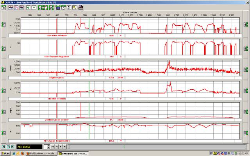Click the system tray clock 12:22 AM

tap(243, 154)
